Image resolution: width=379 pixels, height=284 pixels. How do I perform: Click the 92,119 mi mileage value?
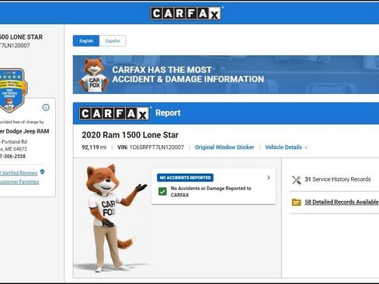tap(94, 147)
